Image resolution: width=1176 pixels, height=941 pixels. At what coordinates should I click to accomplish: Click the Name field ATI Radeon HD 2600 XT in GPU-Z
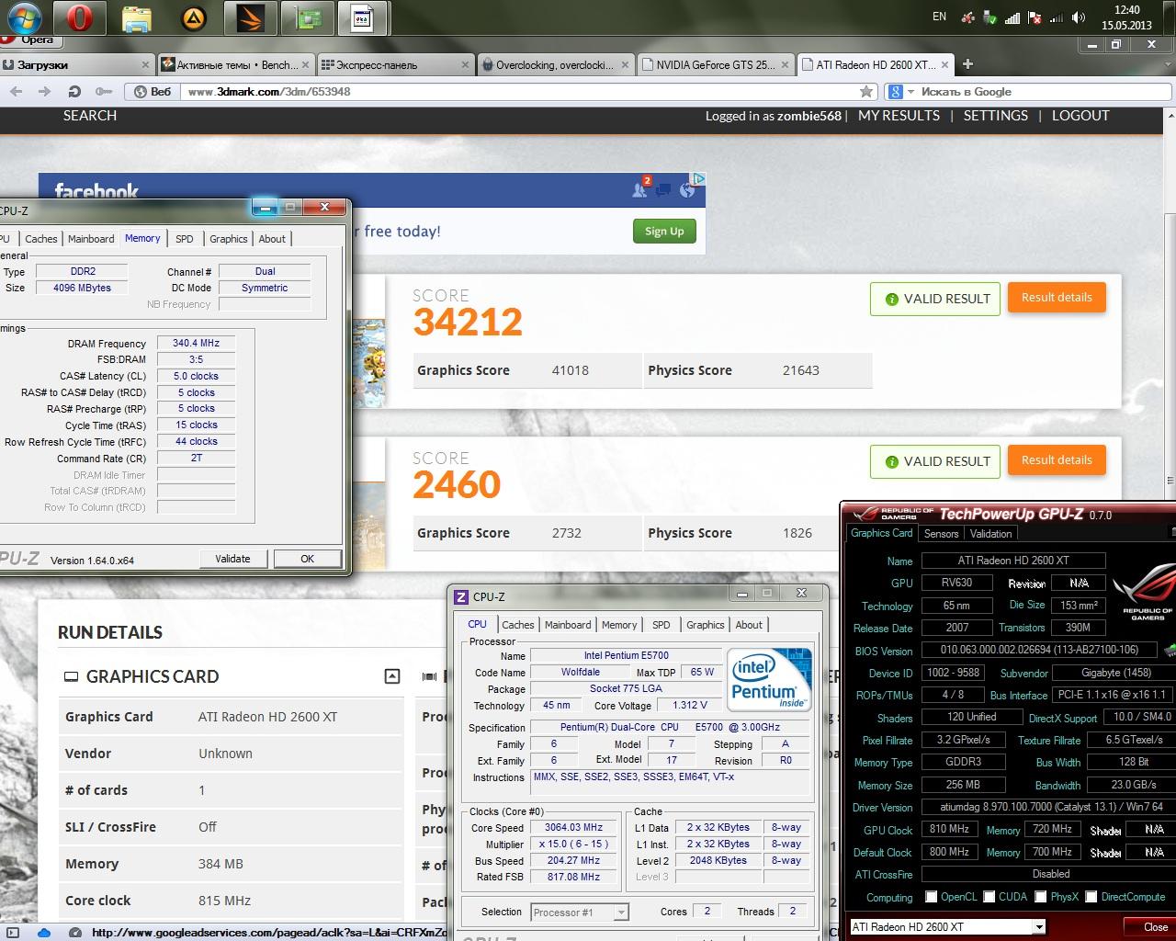click(x=1013, y=561)
